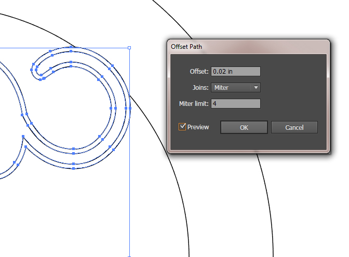The height and width of the screenshot is (257, 349).
Task: Click OK to apply offset path
Action: 244,127
